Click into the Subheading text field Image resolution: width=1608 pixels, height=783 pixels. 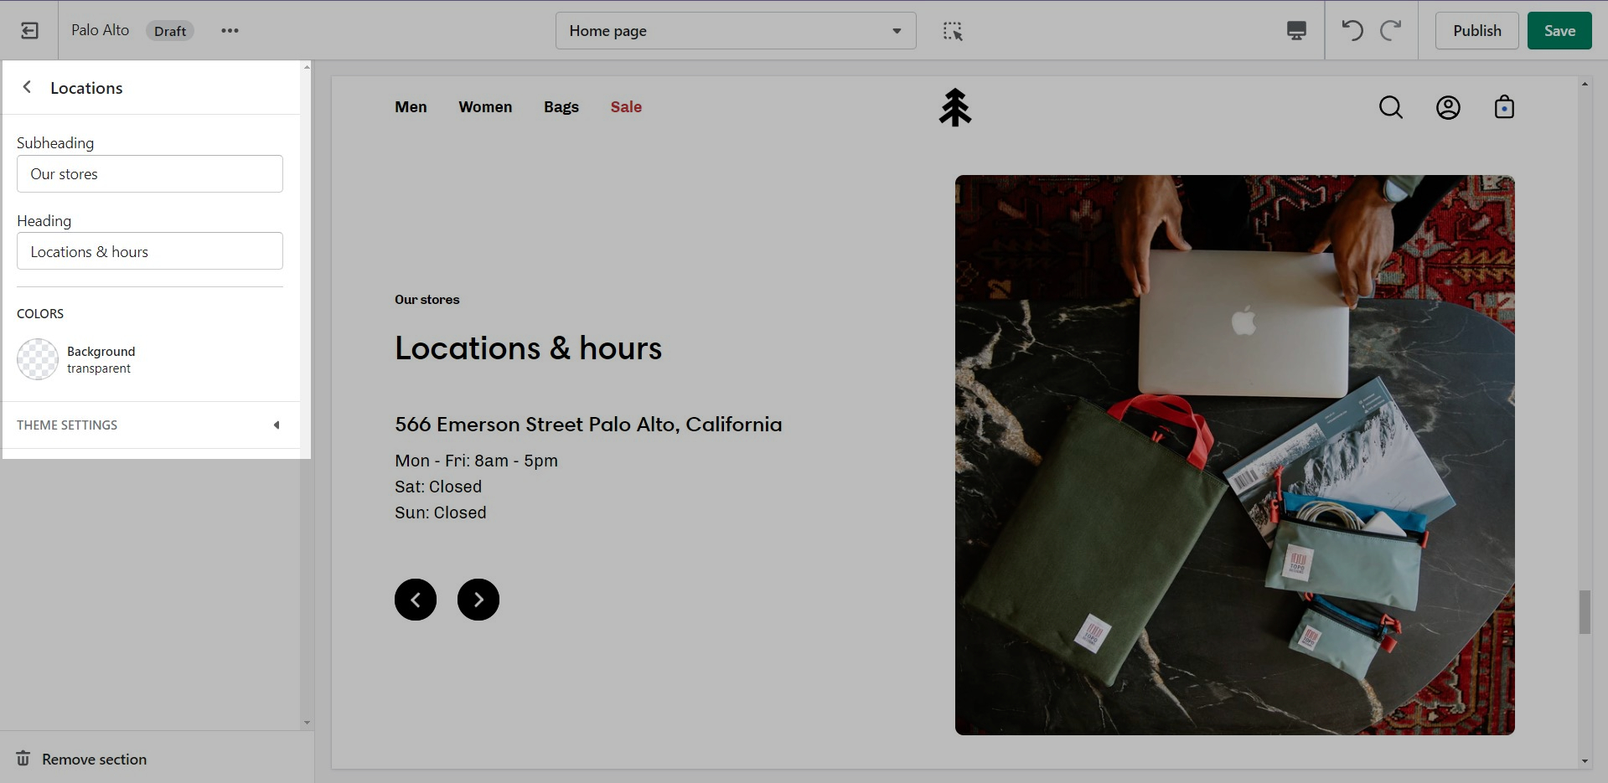[x=150, y=174]
